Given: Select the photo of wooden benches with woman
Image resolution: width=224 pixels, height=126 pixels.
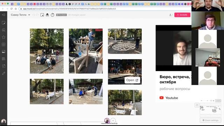Looking at the screenshot, I should (86, 51).
